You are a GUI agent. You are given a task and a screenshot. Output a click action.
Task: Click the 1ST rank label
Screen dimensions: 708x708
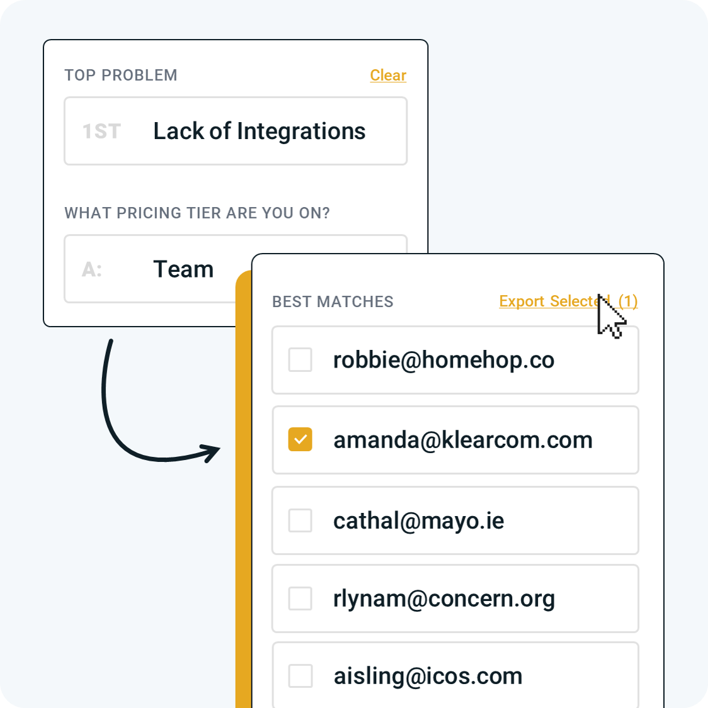[x=101, y=132]
